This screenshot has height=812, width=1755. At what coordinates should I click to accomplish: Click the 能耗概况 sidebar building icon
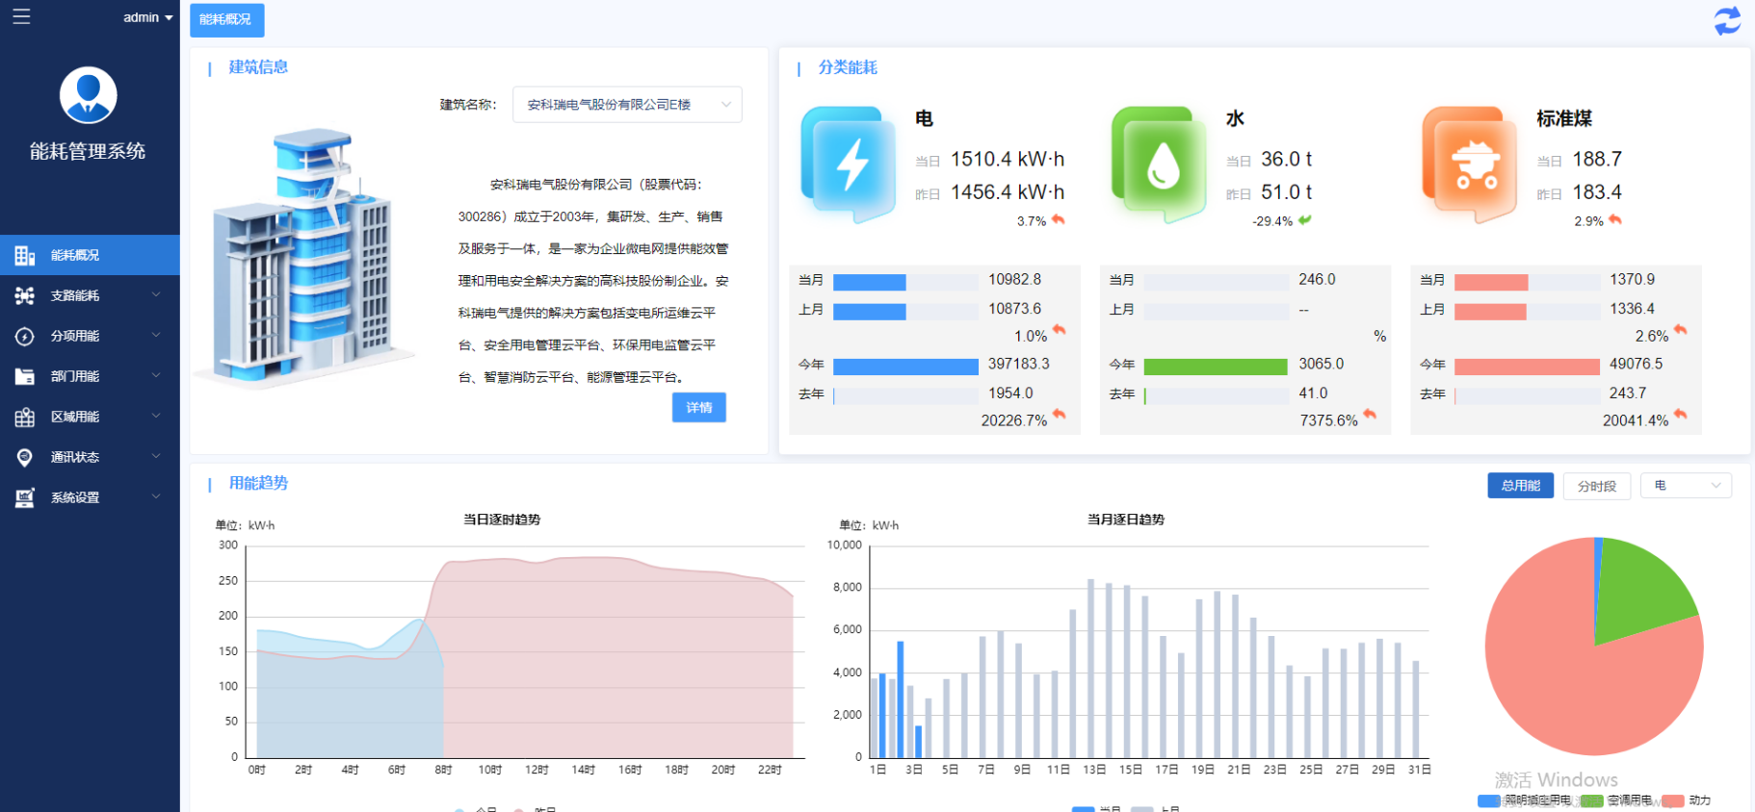pos(25,255)
